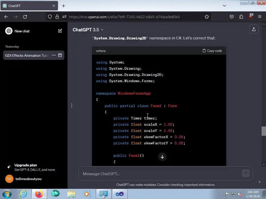Archive the GDI Effects Animation chat
This screenshot has height=199, width=266.
click(x=60, y=55)
